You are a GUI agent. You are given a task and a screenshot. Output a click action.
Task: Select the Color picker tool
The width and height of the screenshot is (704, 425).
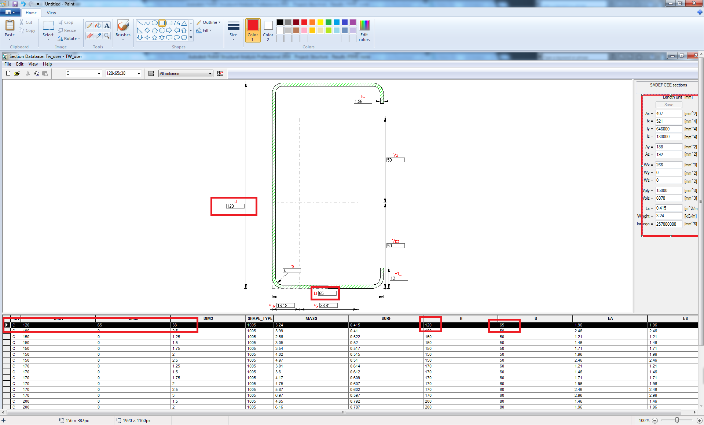tap(98, 36)
